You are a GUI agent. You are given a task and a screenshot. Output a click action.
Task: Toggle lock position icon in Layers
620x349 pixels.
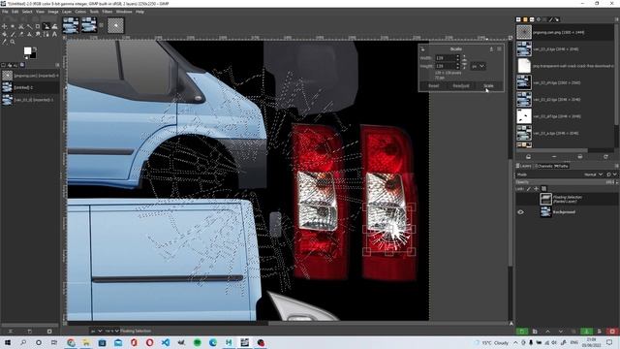[x=536, y=189]
